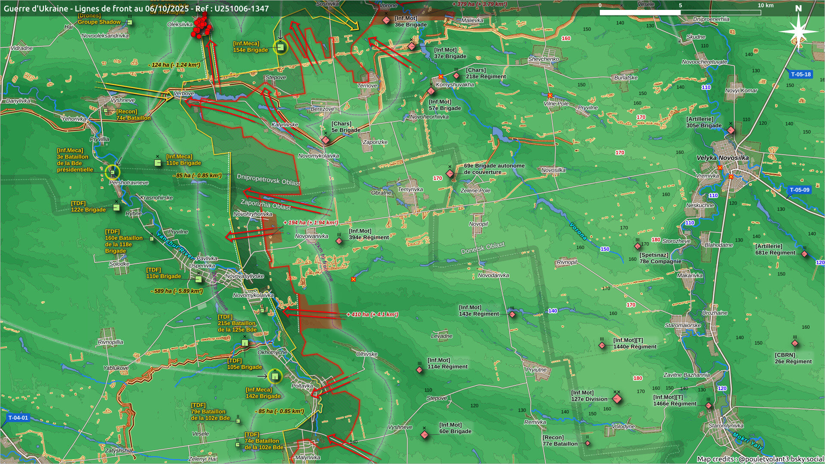
Task: Click the T-04-01 road badge
Action: [x=18, y=418]
